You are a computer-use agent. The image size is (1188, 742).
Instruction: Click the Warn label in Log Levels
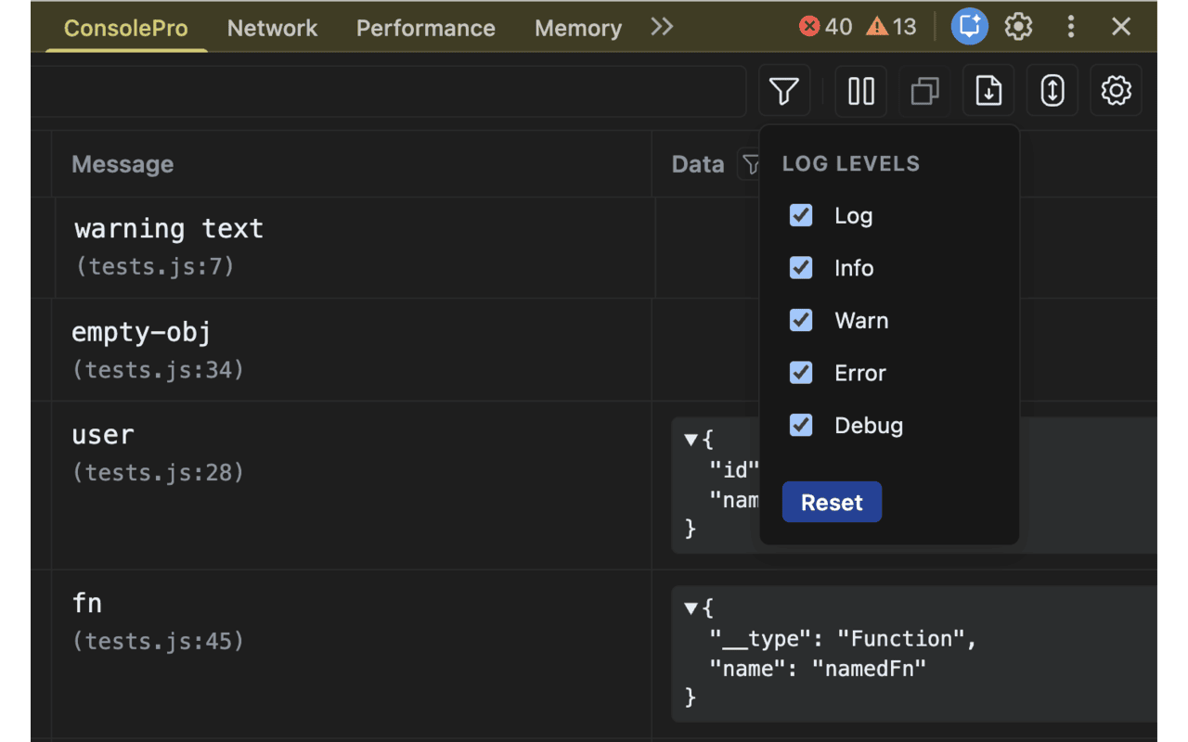[x=861, y=320]
